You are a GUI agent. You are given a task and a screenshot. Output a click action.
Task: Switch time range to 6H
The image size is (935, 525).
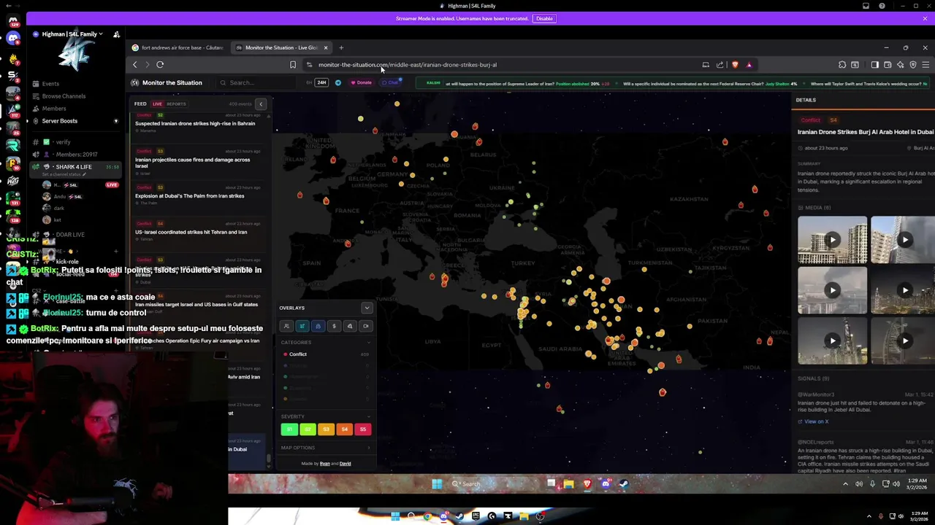(309, 82)
